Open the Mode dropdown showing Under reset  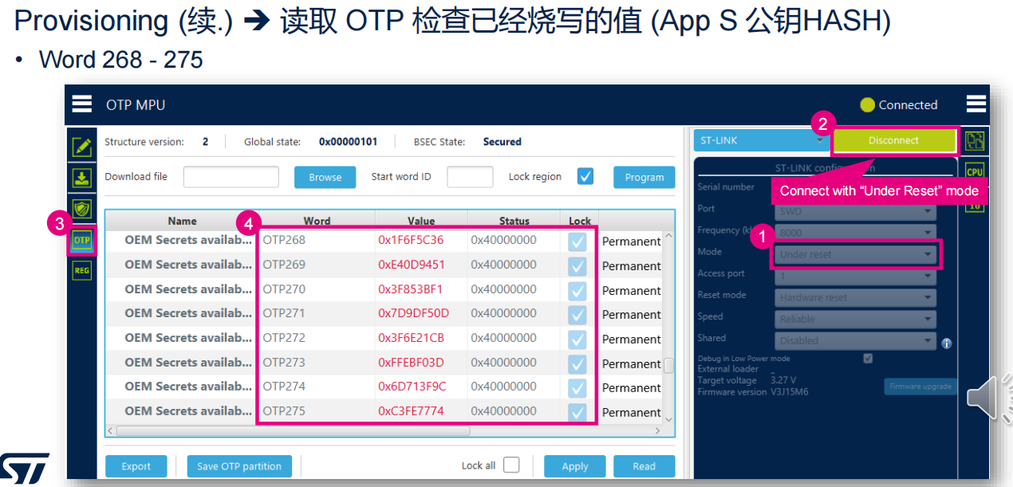(856, 254)
